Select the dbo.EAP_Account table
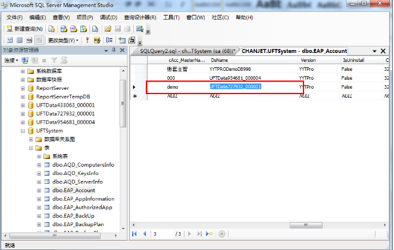Viewport: 394px width, 250px height. [x=74, y=190]
